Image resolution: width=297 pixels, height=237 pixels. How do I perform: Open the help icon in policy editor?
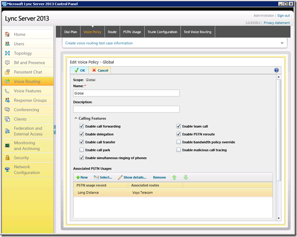pyautogui.click(x=276, y=70)
